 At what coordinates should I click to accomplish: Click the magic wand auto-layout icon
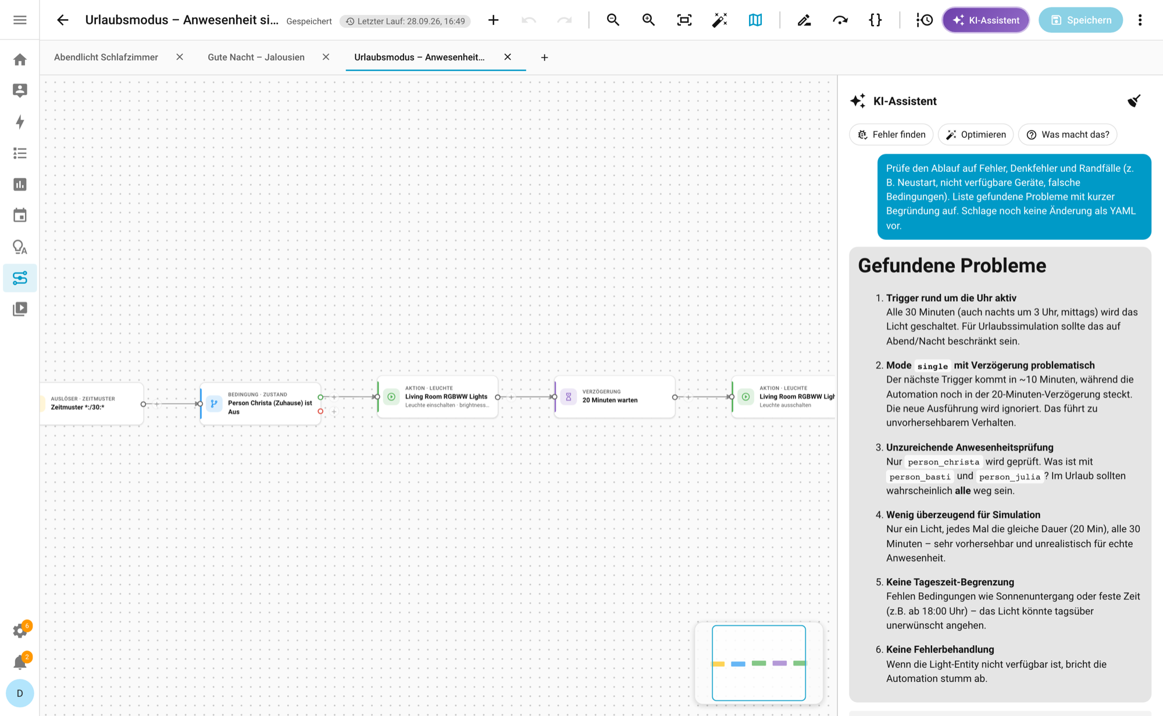pyautogui.click(x=719, y=20)
